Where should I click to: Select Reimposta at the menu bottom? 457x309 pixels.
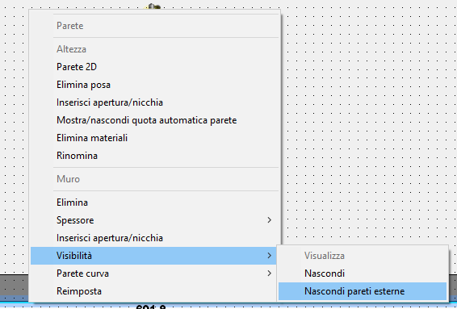tap(154, 291)
